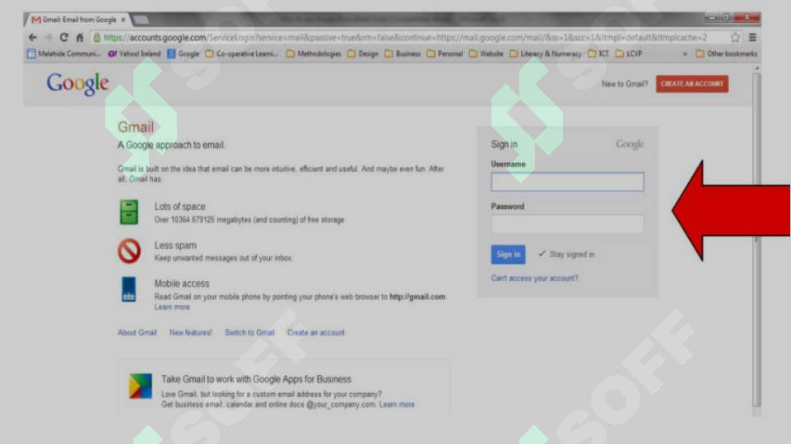Open the Design bookmark folder
The width and height of the screenshot is (791, 444).
[363, 53]
